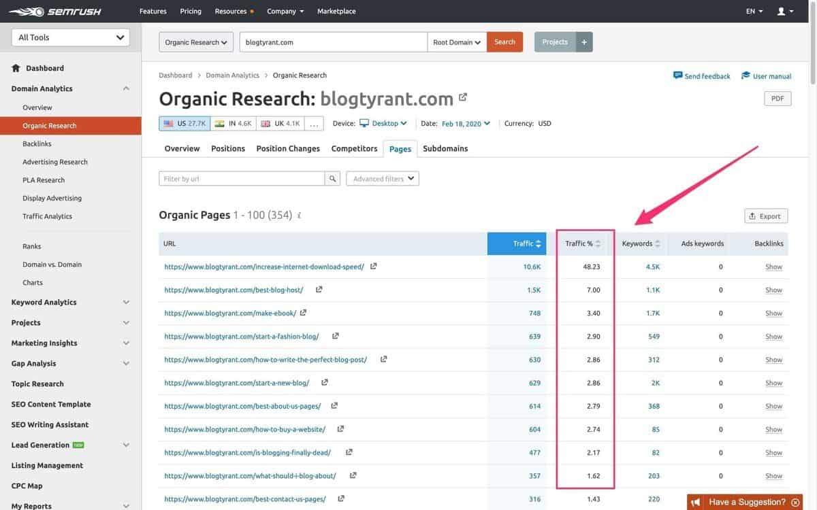The image size is (817, 510).
Task: Sort by Traffic % column header
Action: tap(583, 243)
